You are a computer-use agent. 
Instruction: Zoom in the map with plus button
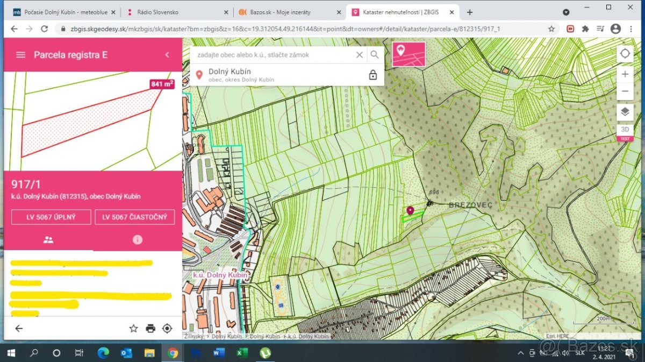(x=625, y=74)
